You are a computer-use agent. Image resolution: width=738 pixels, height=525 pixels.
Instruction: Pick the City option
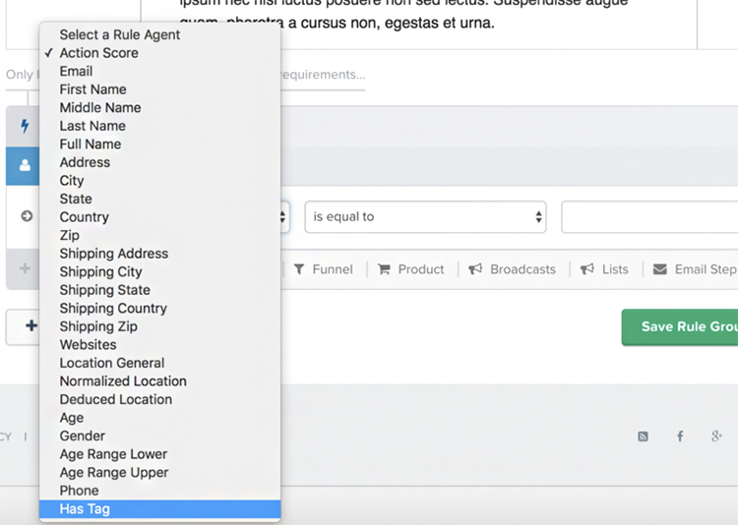pyautogui.click(x=160, y=181)
